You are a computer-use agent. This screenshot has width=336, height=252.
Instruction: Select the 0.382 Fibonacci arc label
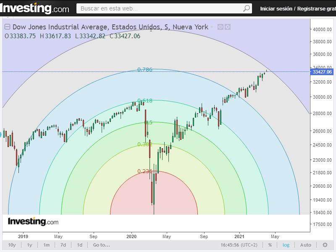pos(145,144)
